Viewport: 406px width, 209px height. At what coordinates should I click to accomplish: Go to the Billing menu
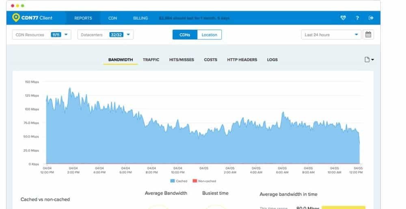click(140, 18)
